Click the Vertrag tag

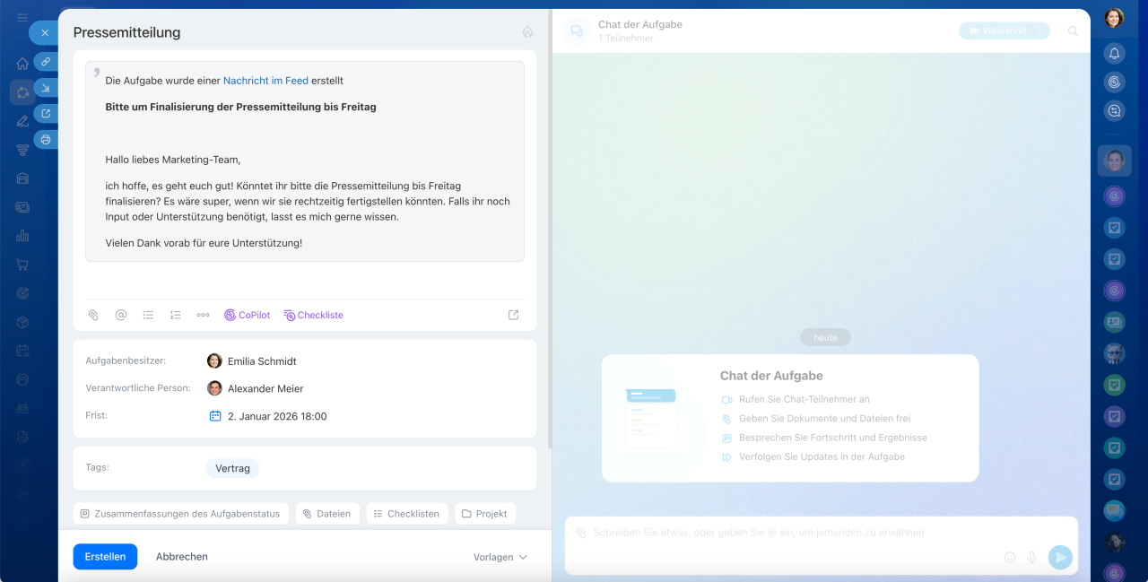tap(232, 468)
